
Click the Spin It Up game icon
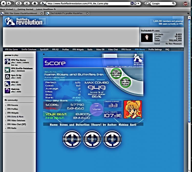(x=7, y=77)
